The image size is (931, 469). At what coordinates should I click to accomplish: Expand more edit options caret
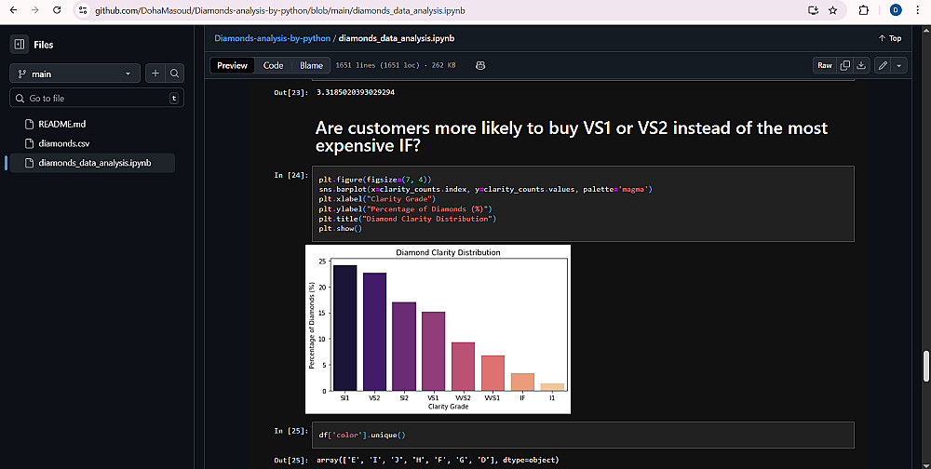[x=898, y=65]
